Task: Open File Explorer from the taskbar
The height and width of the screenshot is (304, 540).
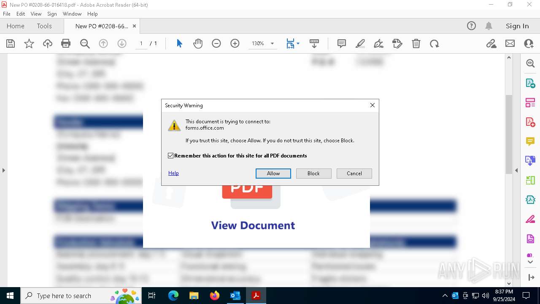Action: pos(194,296)
